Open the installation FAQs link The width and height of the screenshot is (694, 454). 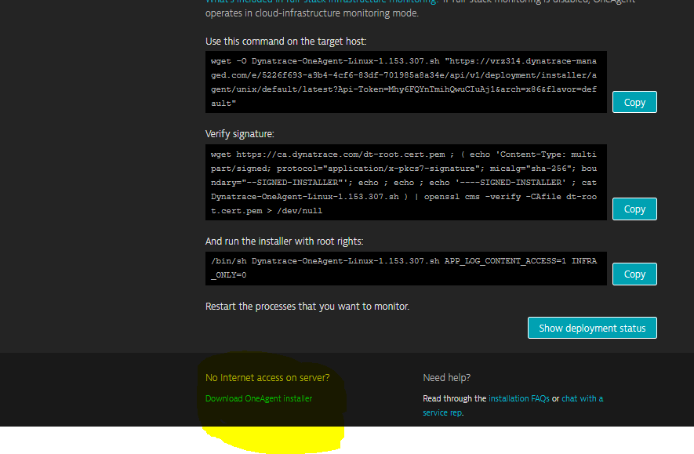pyautogui.click(x=518, y=398)
